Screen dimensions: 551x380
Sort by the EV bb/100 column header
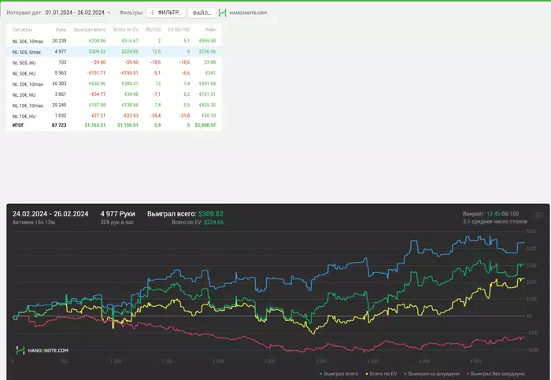179,30
